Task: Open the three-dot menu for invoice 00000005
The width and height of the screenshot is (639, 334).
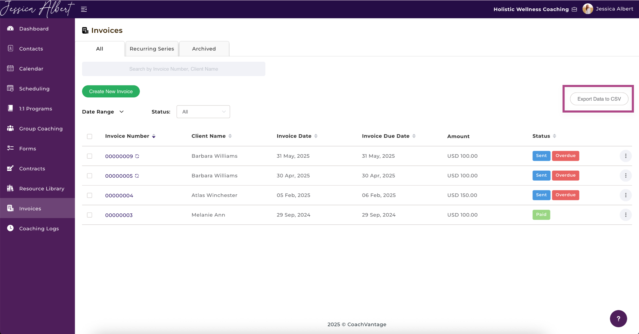Action: pyautogui.click(x=626, y=176)
